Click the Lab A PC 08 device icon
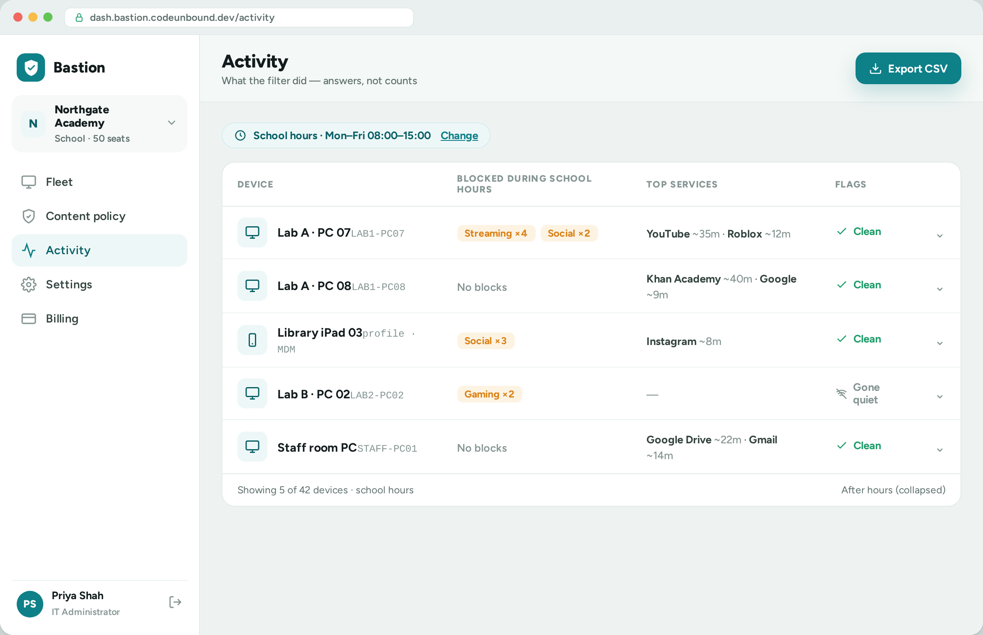The height and width of the screenshot is (635, 983). tap(252, 286)
